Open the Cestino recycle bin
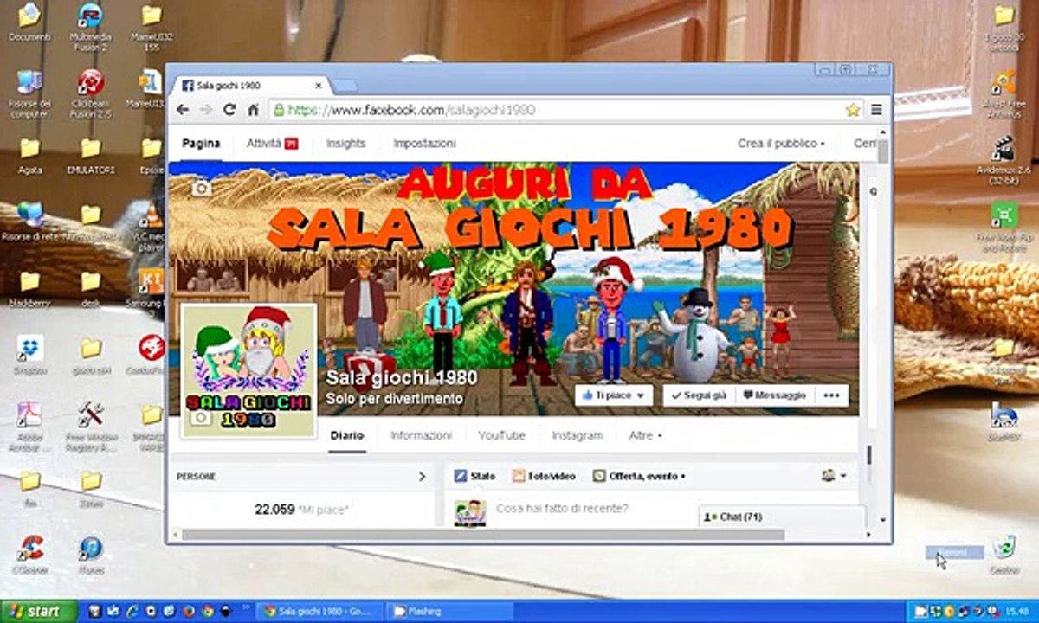The height and width of the screenshot is (623, 1039). click(1004, 555)
